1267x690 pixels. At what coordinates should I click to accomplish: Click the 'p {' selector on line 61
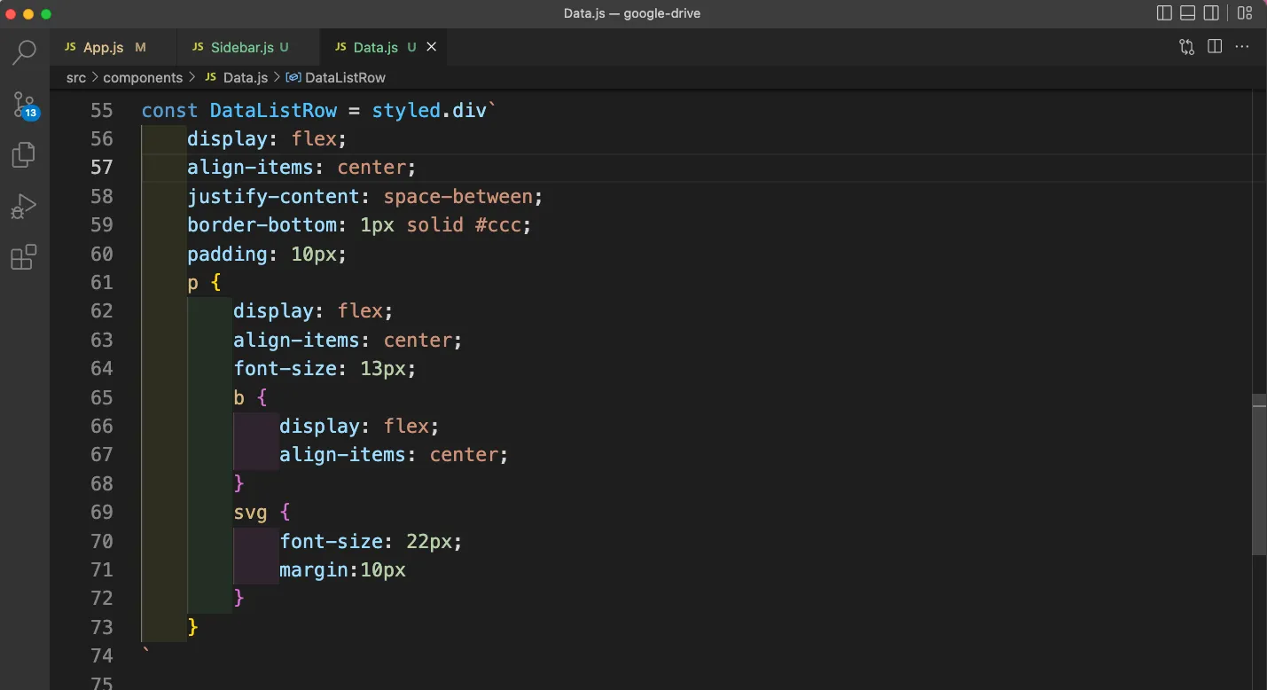[x=204, y=283]
